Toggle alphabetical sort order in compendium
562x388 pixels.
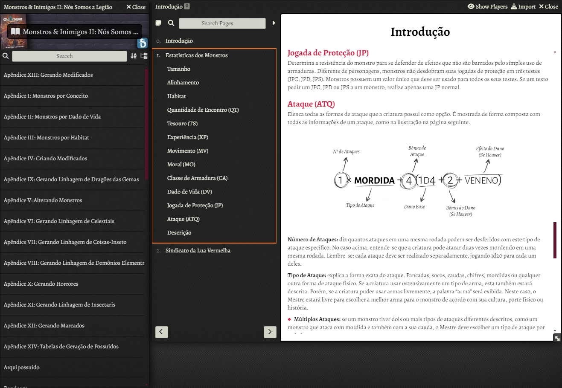point(134,56)
